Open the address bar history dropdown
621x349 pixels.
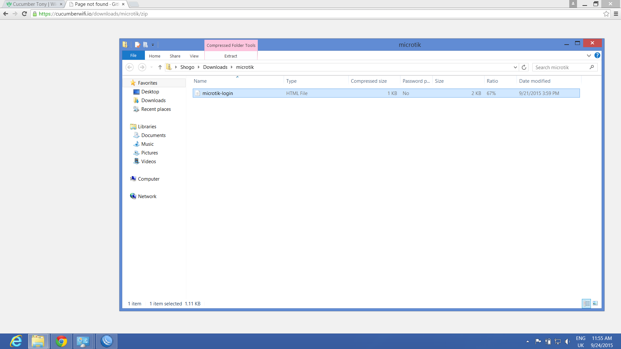point(515,67)
